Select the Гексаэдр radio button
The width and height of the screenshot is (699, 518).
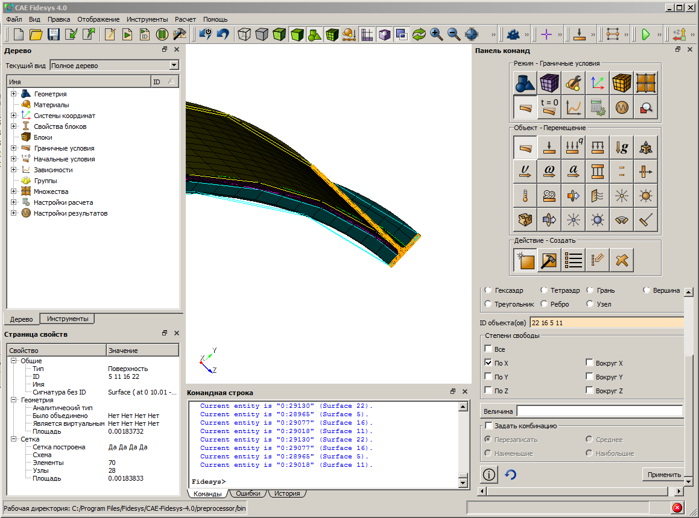[x=488, y=290]
